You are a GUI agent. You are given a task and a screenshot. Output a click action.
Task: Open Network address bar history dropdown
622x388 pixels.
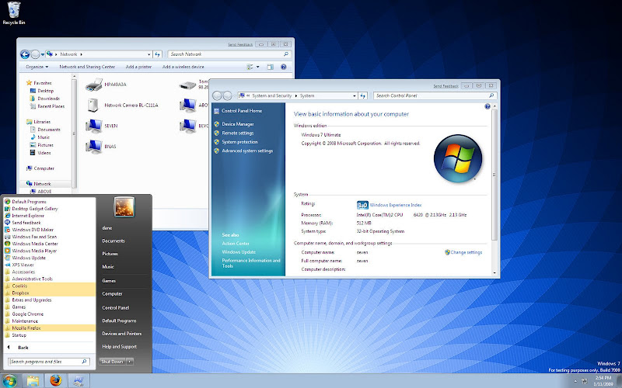[149, 54]
